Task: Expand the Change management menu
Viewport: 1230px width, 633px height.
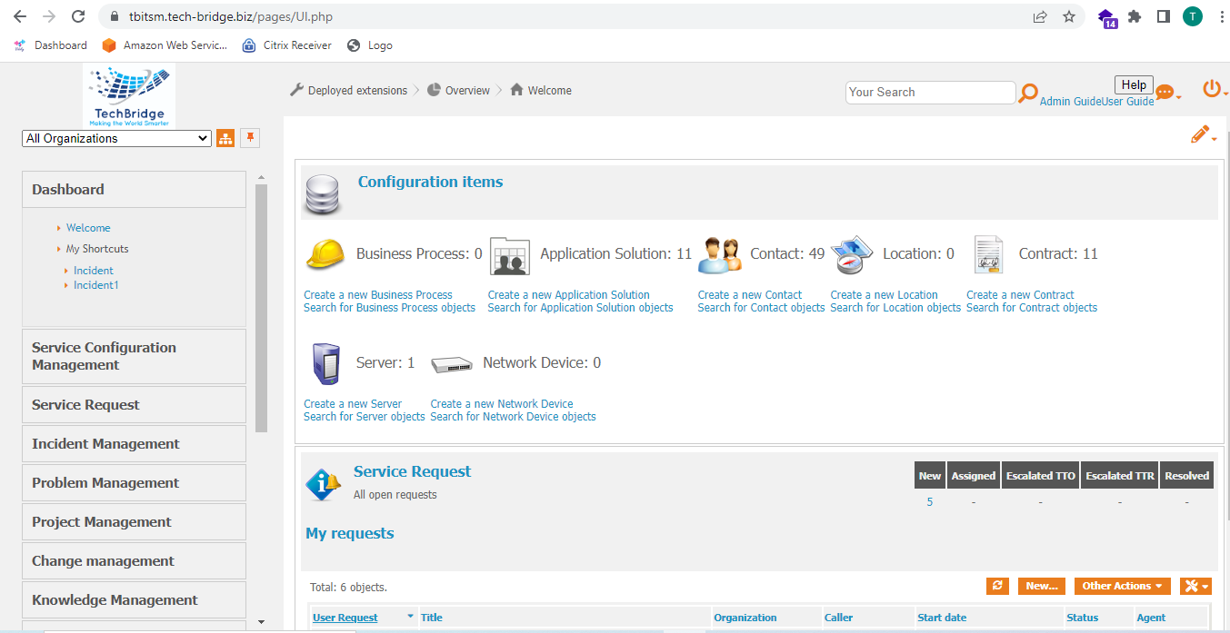Action: point(134,560)
